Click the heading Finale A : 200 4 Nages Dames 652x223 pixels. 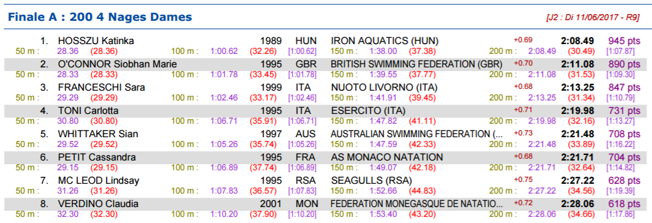tap(100, 17)
